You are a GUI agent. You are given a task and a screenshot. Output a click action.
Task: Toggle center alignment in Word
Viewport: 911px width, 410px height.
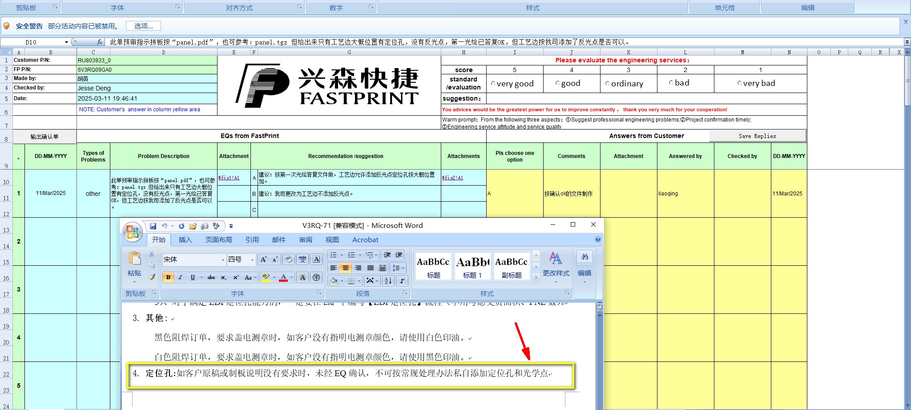346,268
